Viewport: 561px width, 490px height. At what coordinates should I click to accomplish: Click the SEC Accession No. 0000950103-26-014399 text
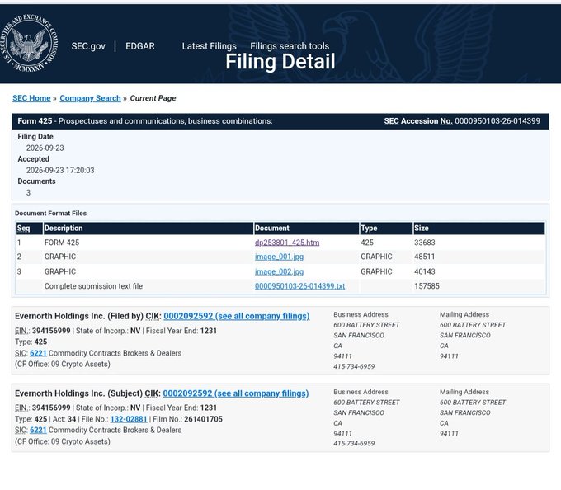(x=462, y=121)
